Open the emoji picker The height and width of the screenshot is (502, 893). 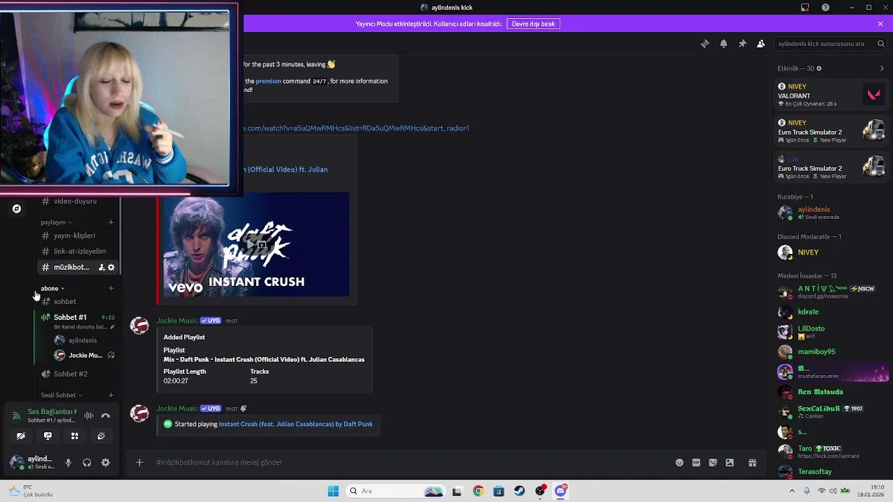click(680, 462)
